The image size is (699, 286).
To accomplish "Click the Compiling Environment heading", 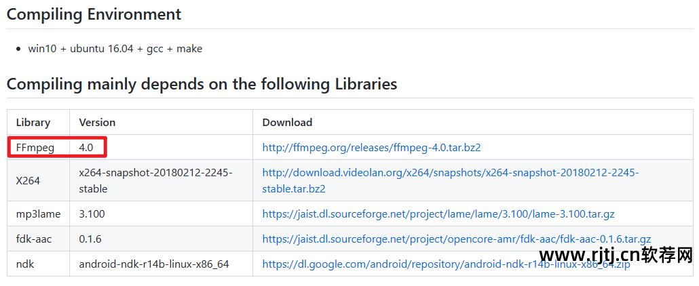I will (x=94, y=14).
